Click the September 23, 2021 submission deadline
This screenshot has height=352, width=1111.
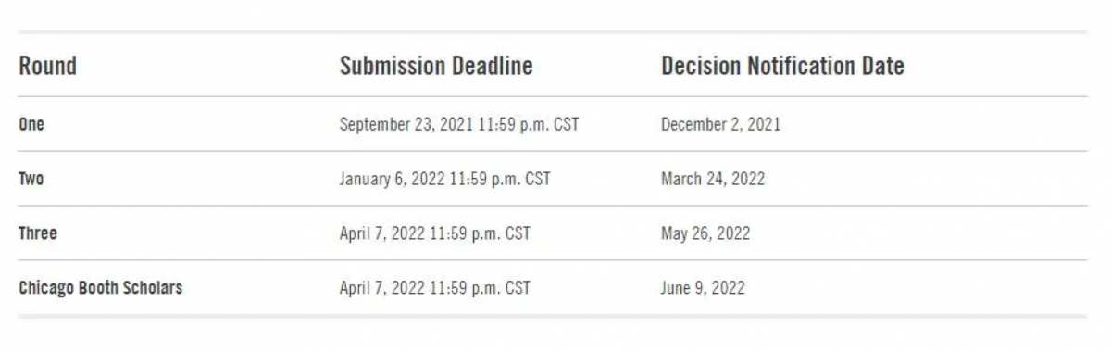[x=459, y=124]
